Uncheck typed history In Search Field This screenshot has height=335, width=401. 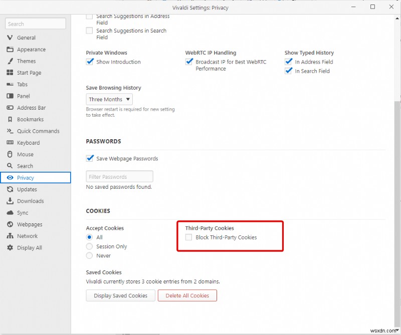click(288, 71)
